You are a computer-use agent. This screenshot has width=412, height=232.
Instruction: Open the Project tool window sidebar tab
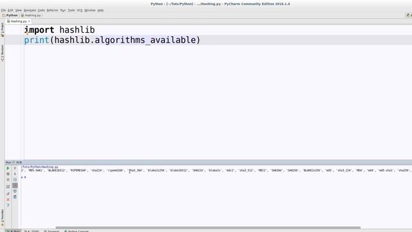[x=3, y=30]
